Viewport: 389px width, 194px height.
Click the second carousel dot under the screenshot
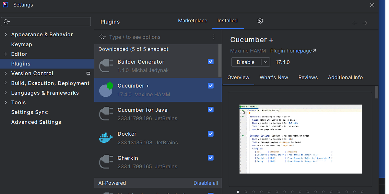(246, 192)
